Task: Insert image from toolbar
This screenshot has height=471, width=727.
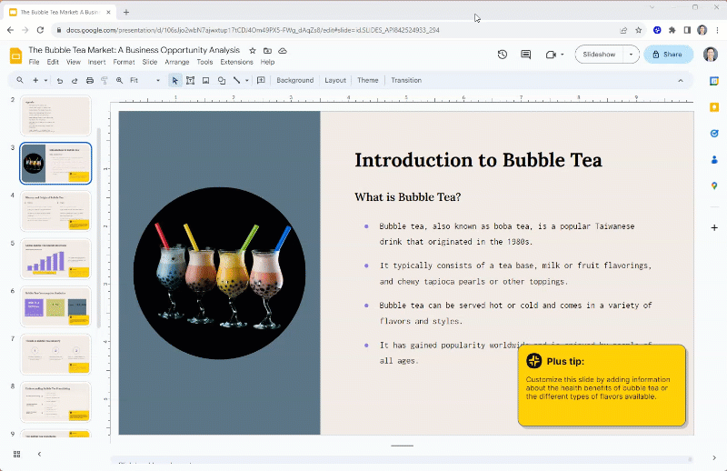Action: point(206,80)
